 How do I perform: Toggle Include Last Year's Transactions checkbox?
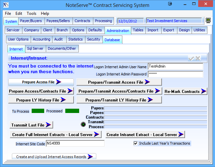click(136, 144)
